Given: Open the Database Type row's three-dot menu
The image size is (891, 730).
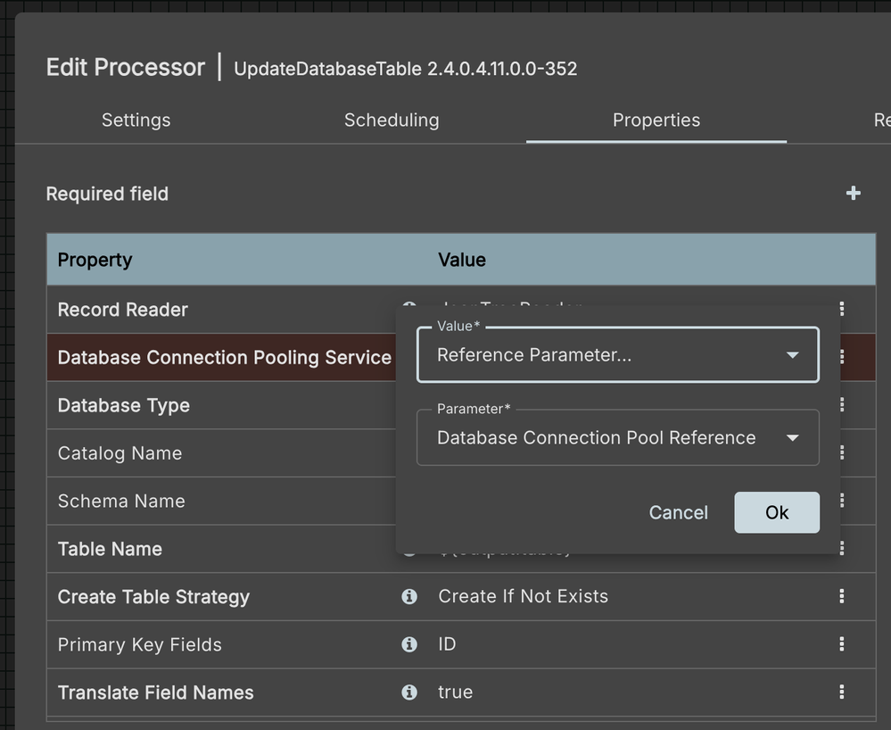Looking at the screenshot, I should [841, 405].
